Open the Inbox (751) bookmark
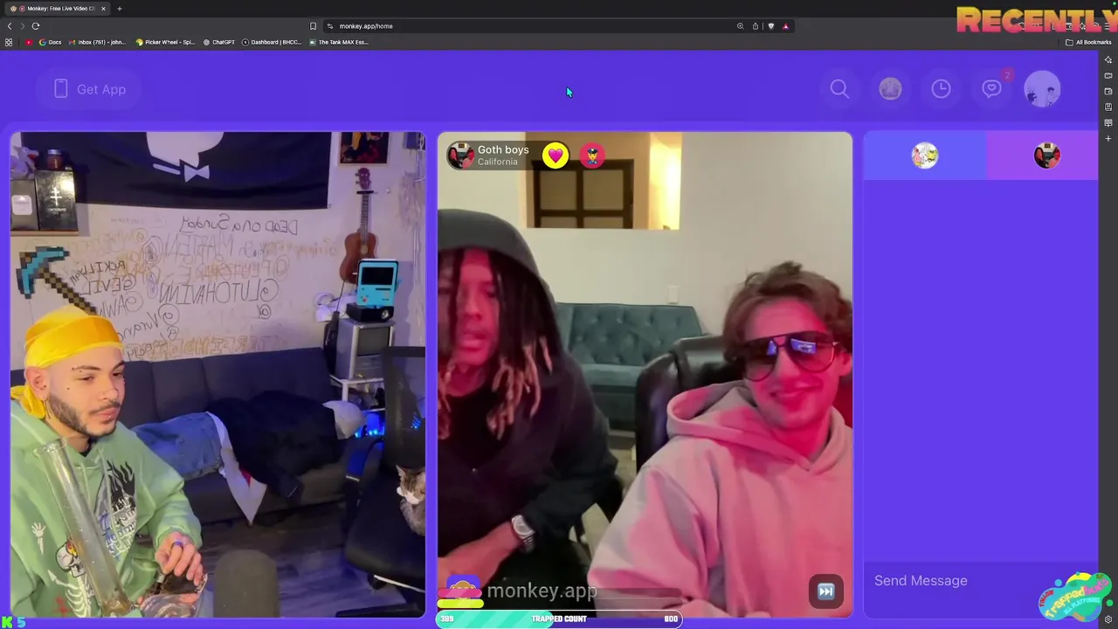The width and height of the screenshot is (1118, 629). (x=98, y=42)
